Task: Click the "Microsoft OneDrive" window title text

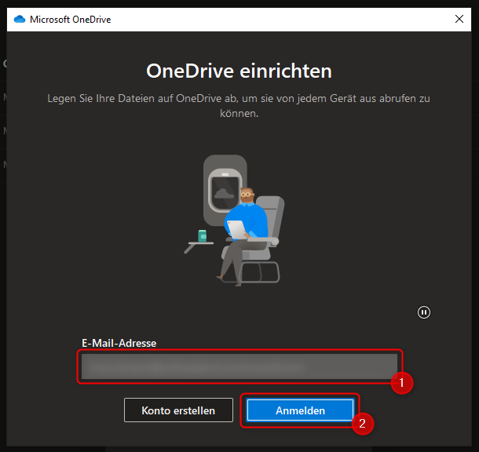Action: (x=70, y=20)
